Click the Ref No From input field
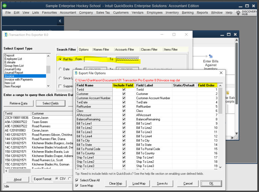259x192 pixels. [x=96, y=59]
